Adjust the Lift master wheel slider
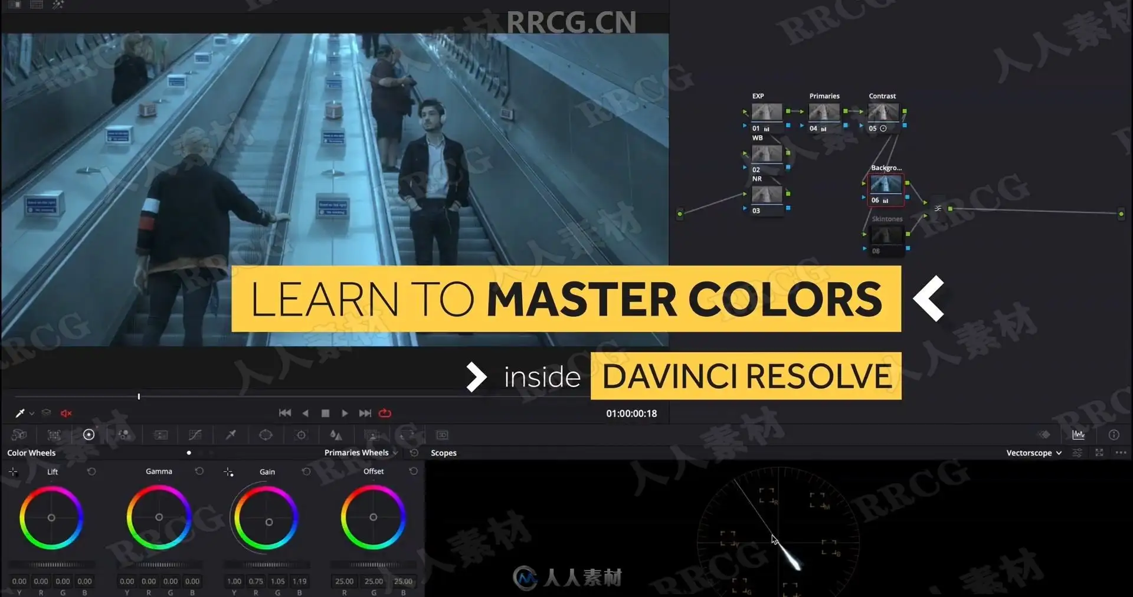 52,565
